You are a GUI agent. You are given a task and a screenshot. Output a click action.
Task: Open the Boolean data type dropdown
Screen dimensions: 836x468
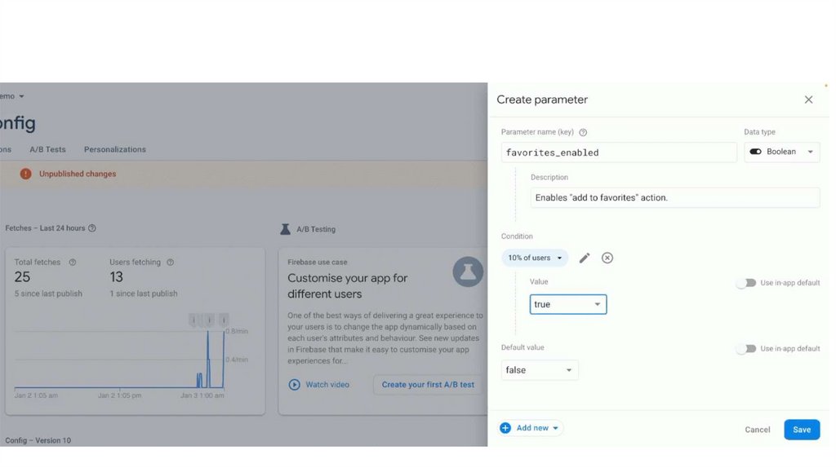(x=782, y=152)
